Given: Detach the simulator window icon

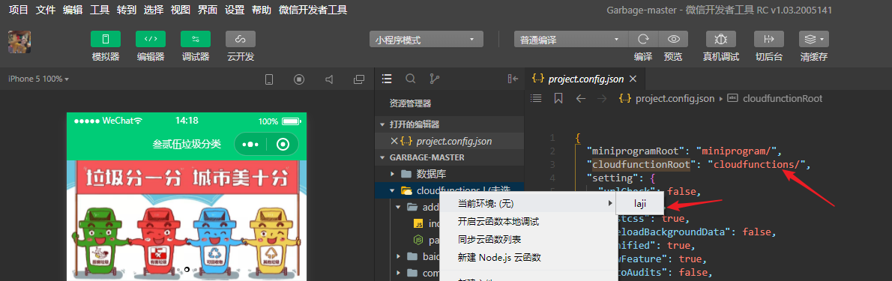Looking at the screenshot, I should click(x=358, y=79).
